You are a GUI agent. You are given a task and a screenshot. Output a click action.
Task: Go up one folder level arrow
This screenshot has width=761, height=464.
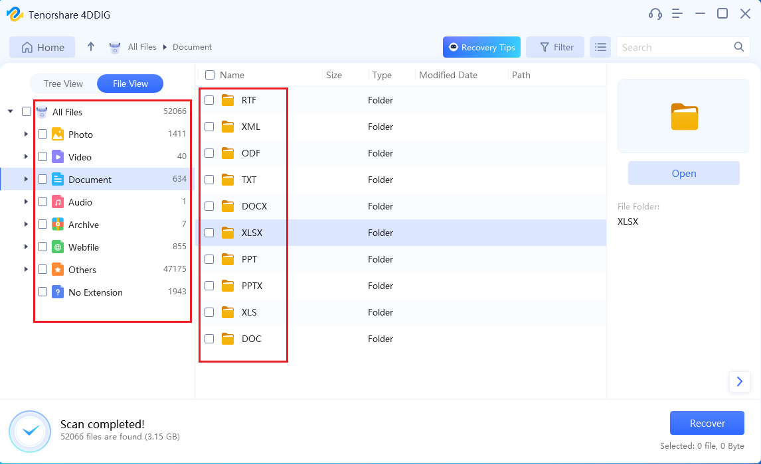91,47
